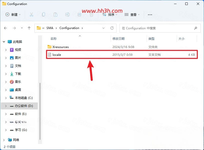
Task: Click the Share icon in toolbar
Action: click(79, 15)
